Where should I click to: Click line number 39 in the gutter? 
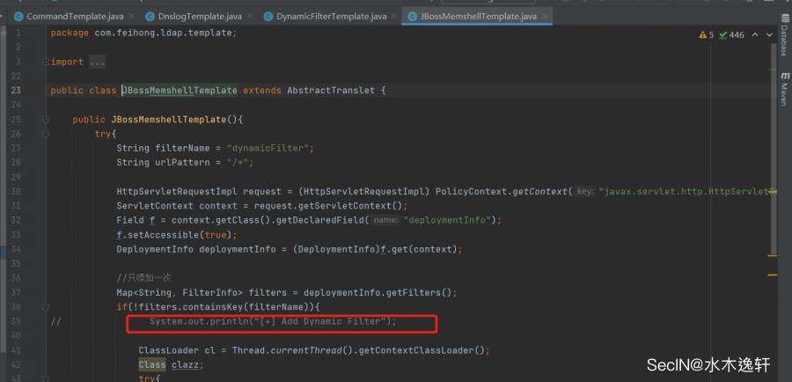17,321
